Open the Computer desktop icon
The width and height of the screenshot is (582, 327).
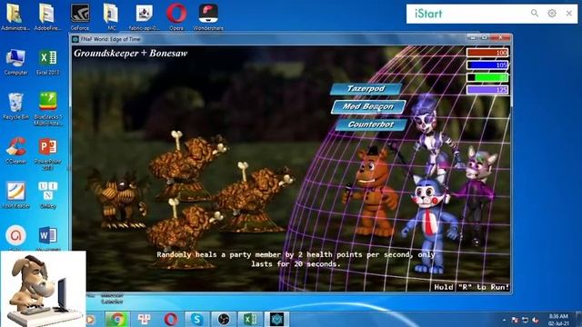point(15,62)
